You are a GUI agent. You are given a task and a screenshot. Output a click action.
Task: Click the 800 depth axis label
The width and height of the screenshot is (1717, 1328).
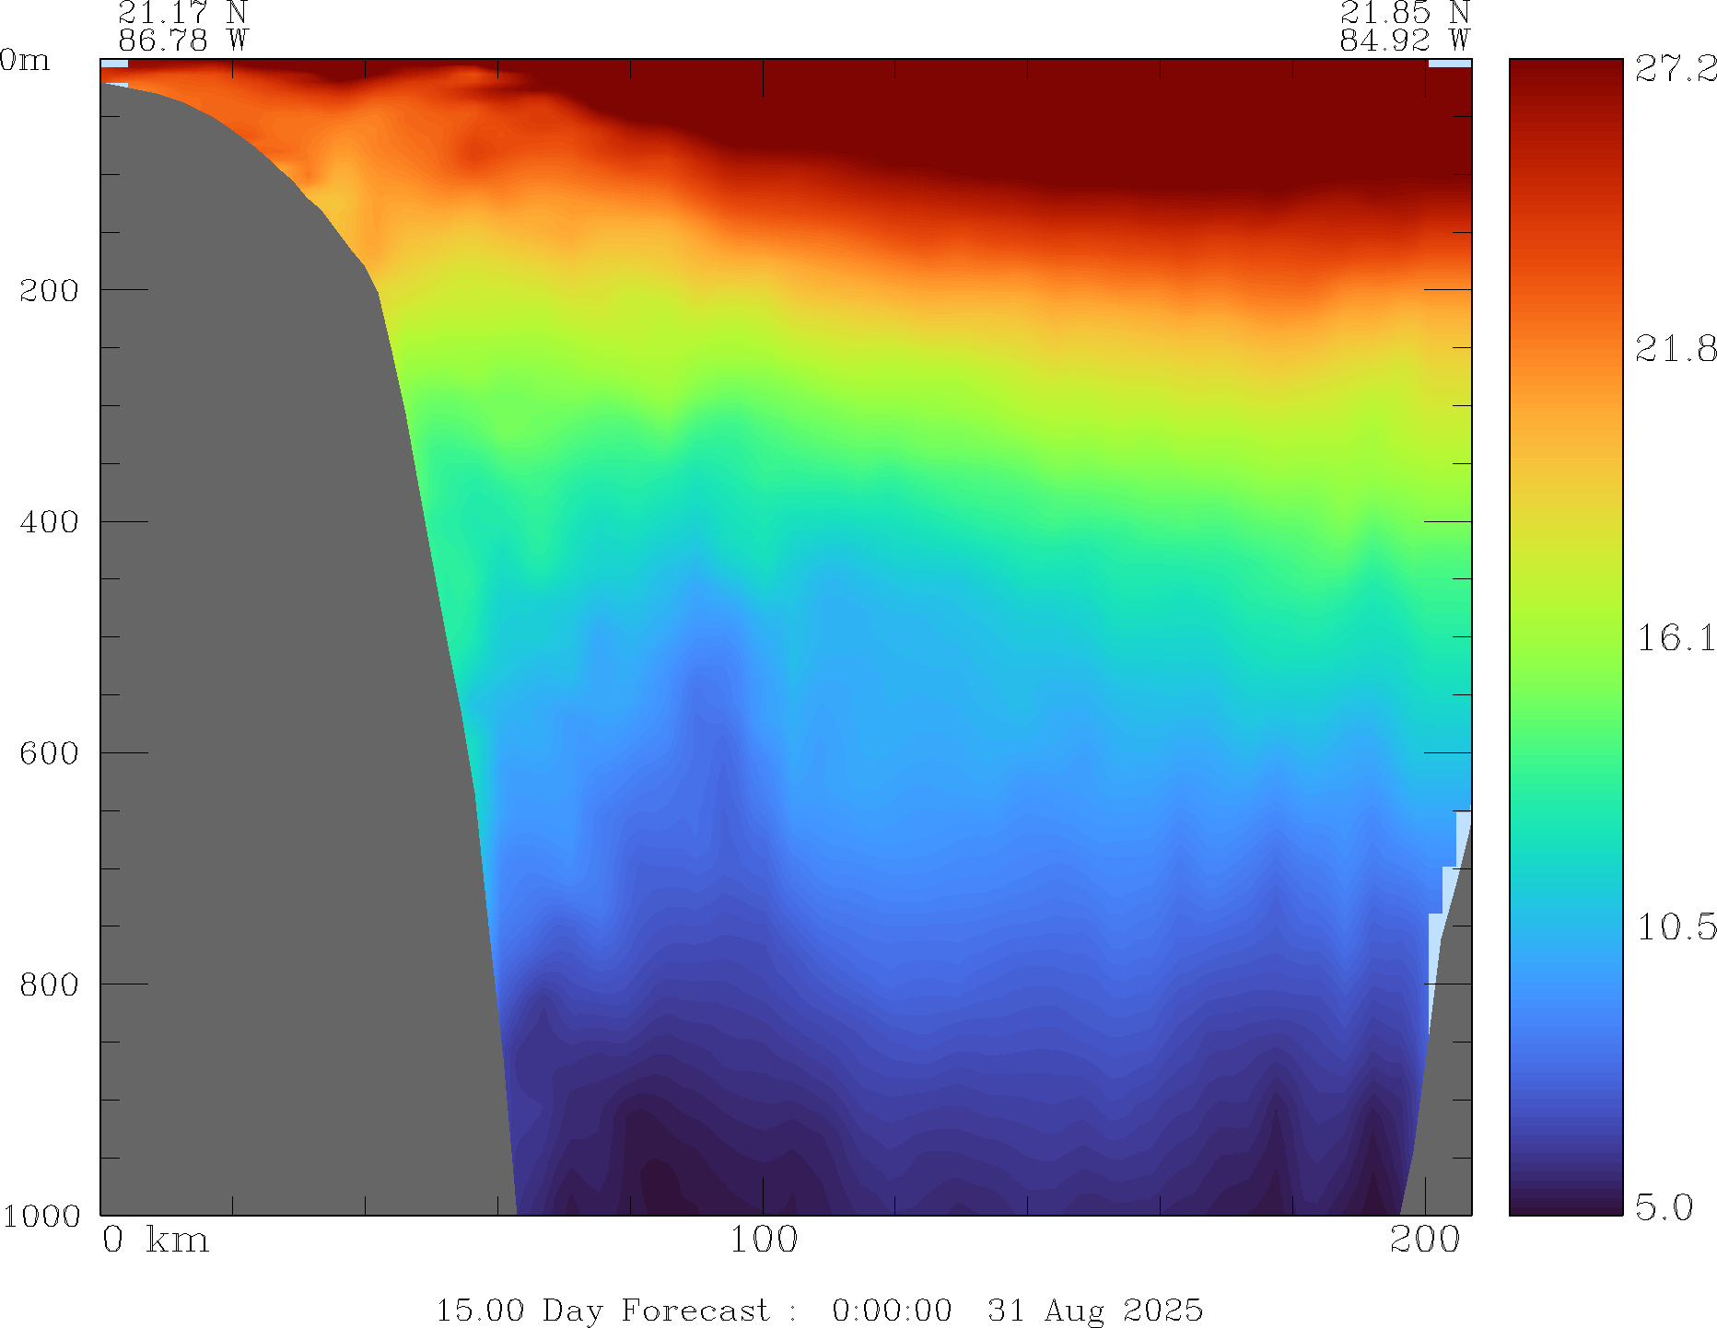(x=49, y=984)
